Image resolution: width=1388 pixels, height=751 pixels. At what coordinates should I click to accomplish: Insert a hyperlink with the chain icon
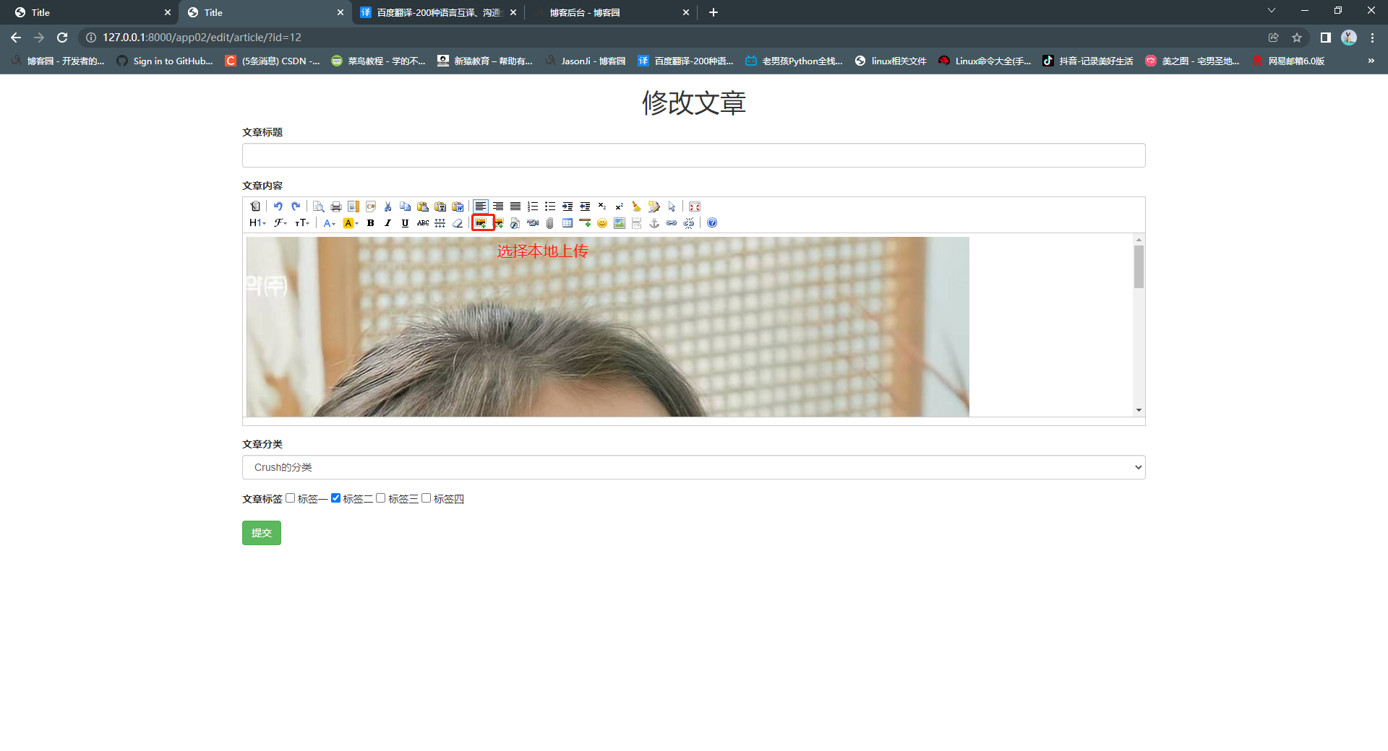(x=671, y=223)
